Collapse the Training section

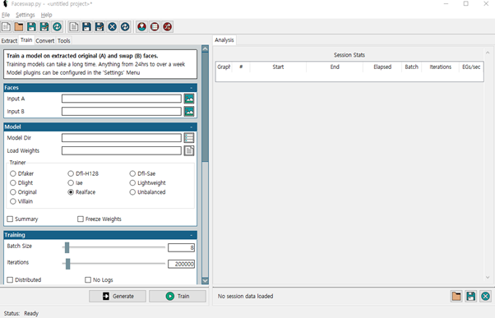tap(192, 235)
